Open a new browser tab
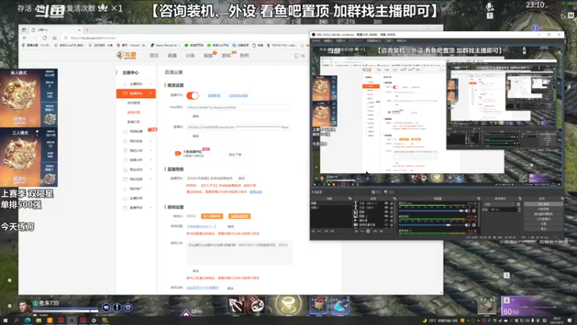This screenshot has height=325, width=577. pos(87,30)
